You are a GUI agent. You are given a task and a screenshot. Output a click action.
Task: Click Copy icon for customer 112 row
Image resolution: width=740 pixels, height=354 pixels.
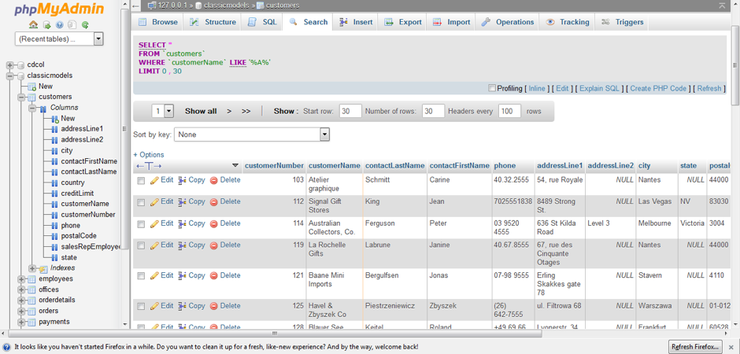[183, 202]
